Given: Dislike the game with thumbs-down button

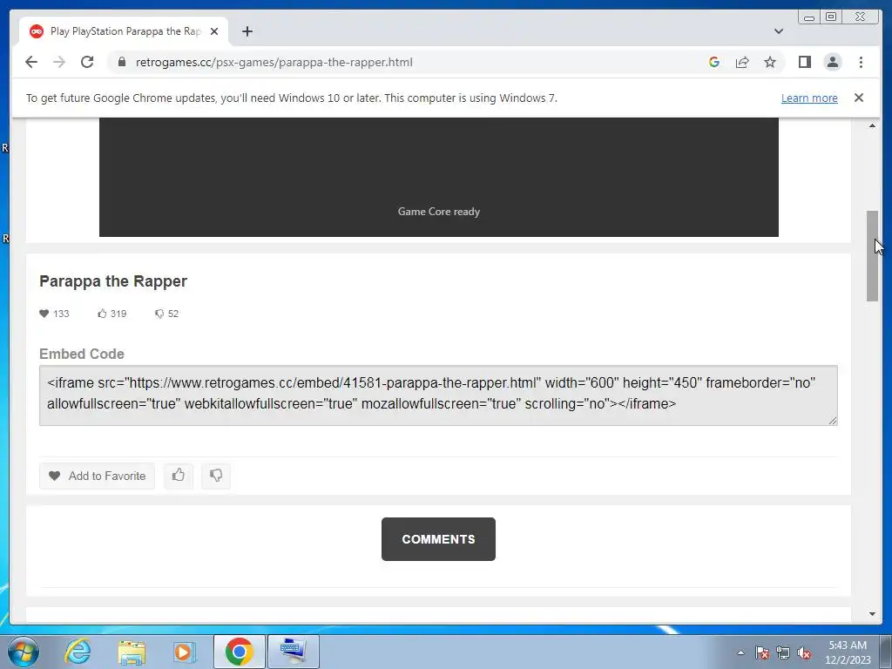Looking at the screenshot, I should pos(216,476).
